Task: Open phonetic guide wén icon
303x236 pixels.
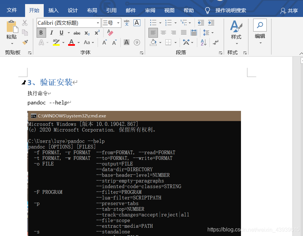Action: pos(126,23)
